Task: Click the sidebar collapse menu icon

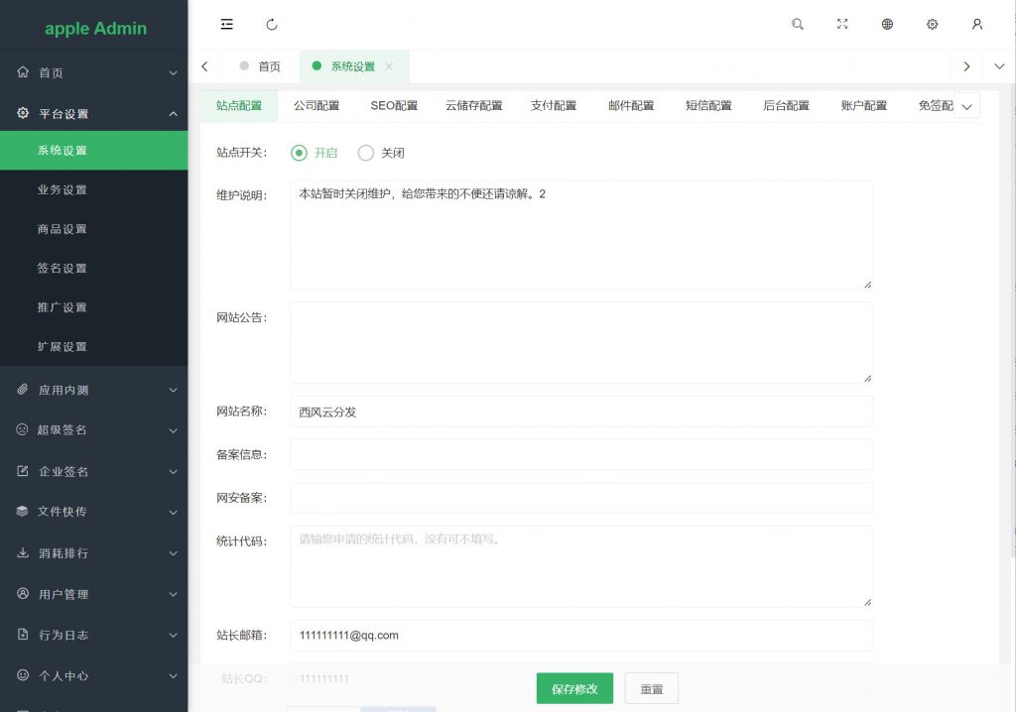Action: (x=227, y=24)
